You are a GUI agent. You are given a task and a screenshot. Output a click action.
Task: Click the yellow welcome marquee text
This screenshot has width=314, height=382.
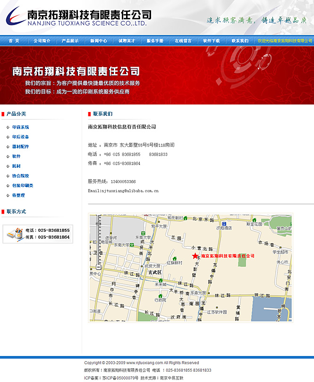tap(285, 41)
